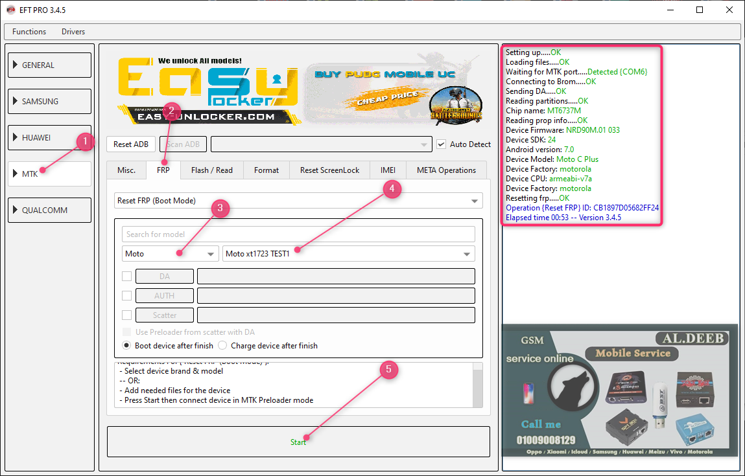Click the EFT PRO app icon in title bar
This screenshot has height=476, width=745.
[10, 10]
